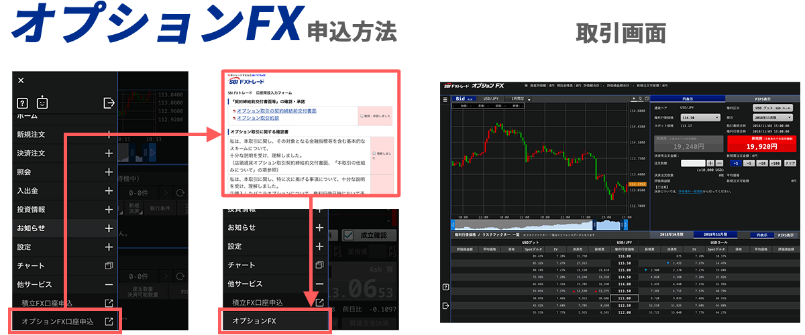
Task: Open オプション取引の契約締結前交付書面 link
Action: click(276, 111)
